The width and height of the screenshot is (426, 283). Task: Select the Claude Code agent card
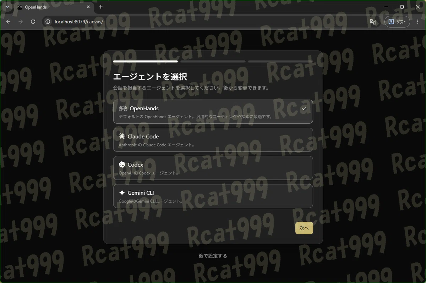pyautogui.click(x=213, y=140)
